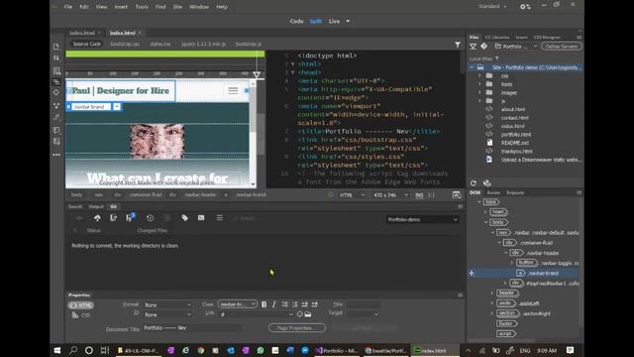Screen dimensions: 634x357
Task: Click the Document Title input field
Action: (x=192, y=328)
